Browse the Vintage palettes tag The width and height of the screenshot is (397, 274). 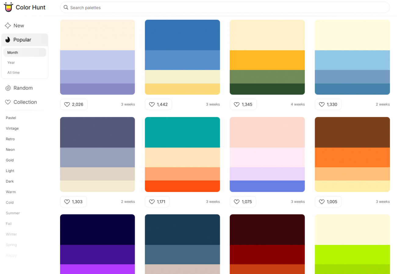tap(12, 128)
